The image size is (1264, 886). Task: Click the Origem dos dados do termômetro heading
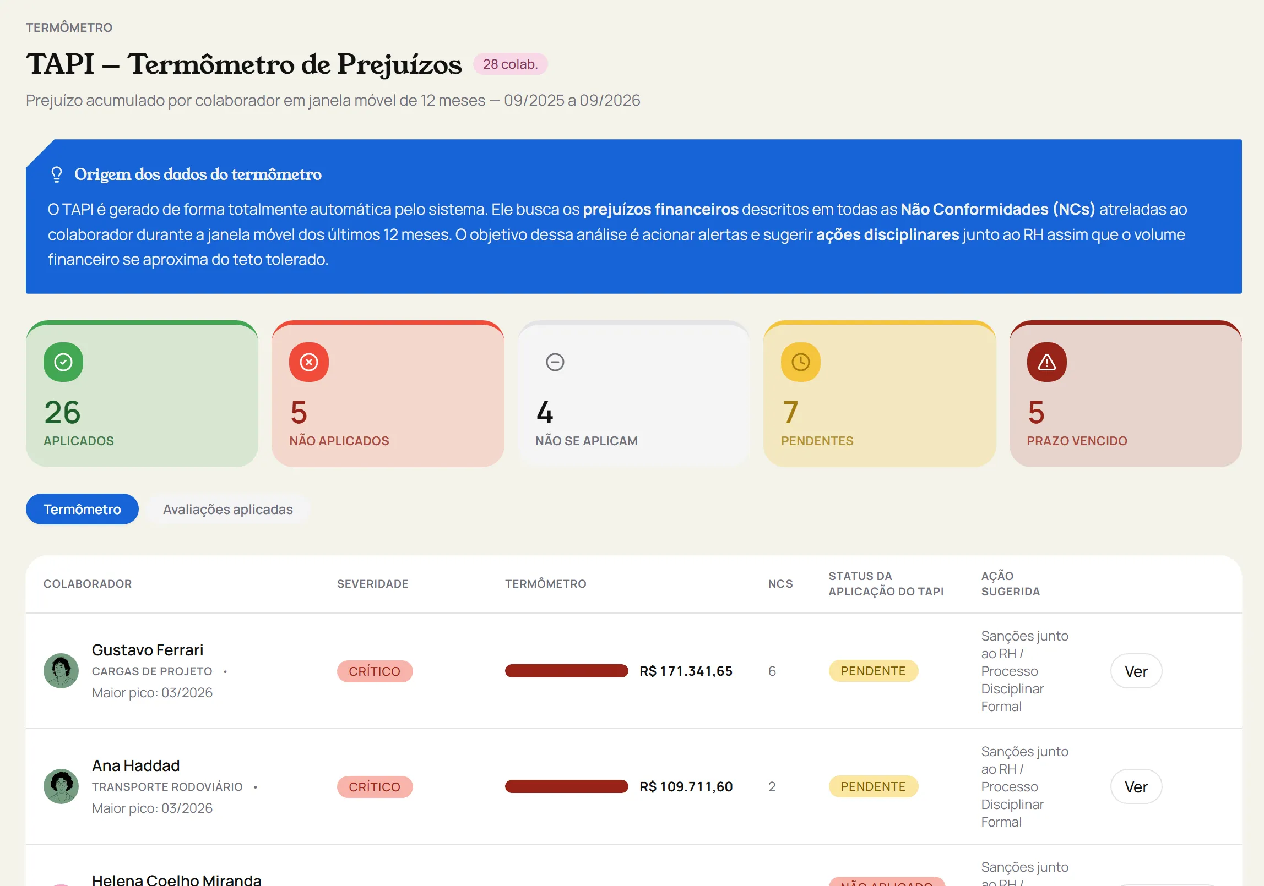point(198,174)
